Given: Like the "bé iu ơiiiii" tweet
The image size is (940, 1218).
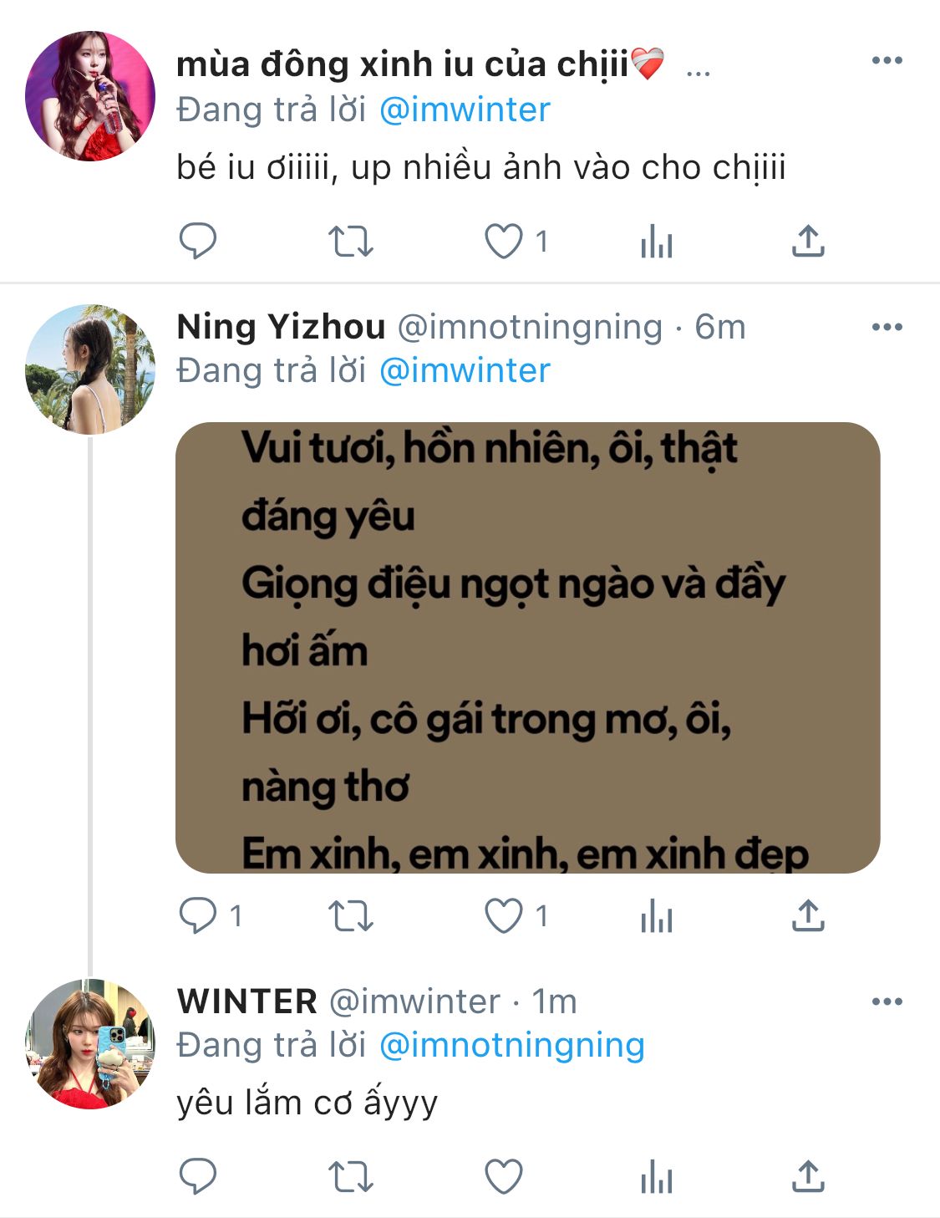Looking at the screenshot, I should click(x=504, y=242).
